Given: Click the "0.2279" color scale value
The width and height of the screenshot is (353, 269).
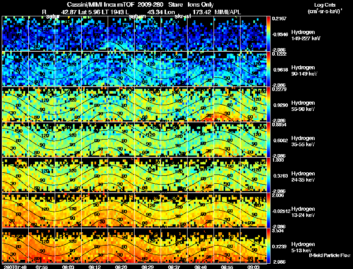Looking at the screenshot, I should coord(279,89).
